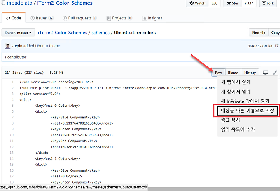Click the '214 lines (213 sloc)' text
The height and width of the screenshot is (191, 280).
click(24, 73)
